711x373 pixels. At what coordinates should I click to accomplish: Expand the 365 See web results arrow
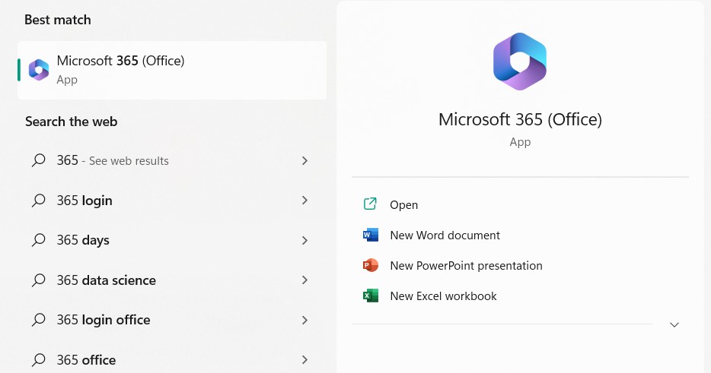pyautogui.click(x=304, y=160)
